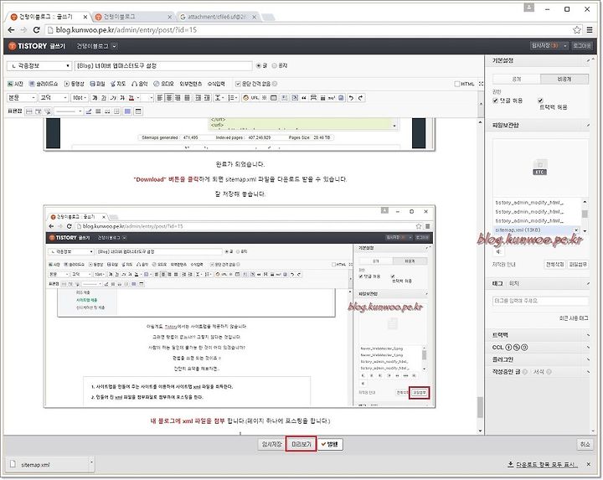This screenshot has height=480, width=603.
Task: Switch to the attachment browser tab
Action: coord(219,17)
